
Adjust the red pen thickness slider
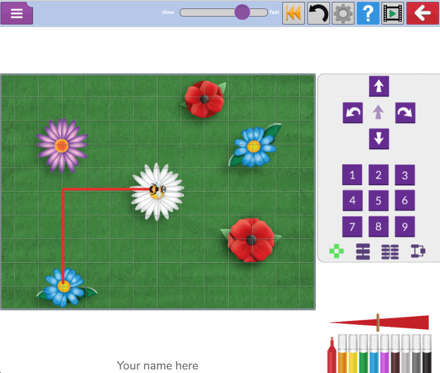[378, 322]
